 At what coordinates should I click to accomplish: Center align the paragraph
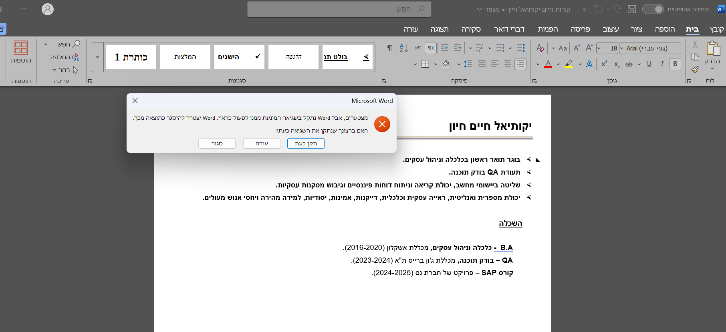tap(508, 64)
